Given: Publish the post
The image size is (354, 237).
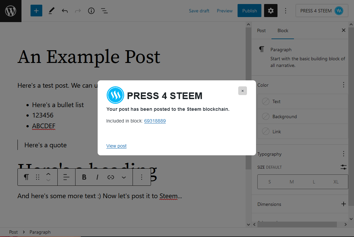Looking at the screenshot, I should click(249, 11).
